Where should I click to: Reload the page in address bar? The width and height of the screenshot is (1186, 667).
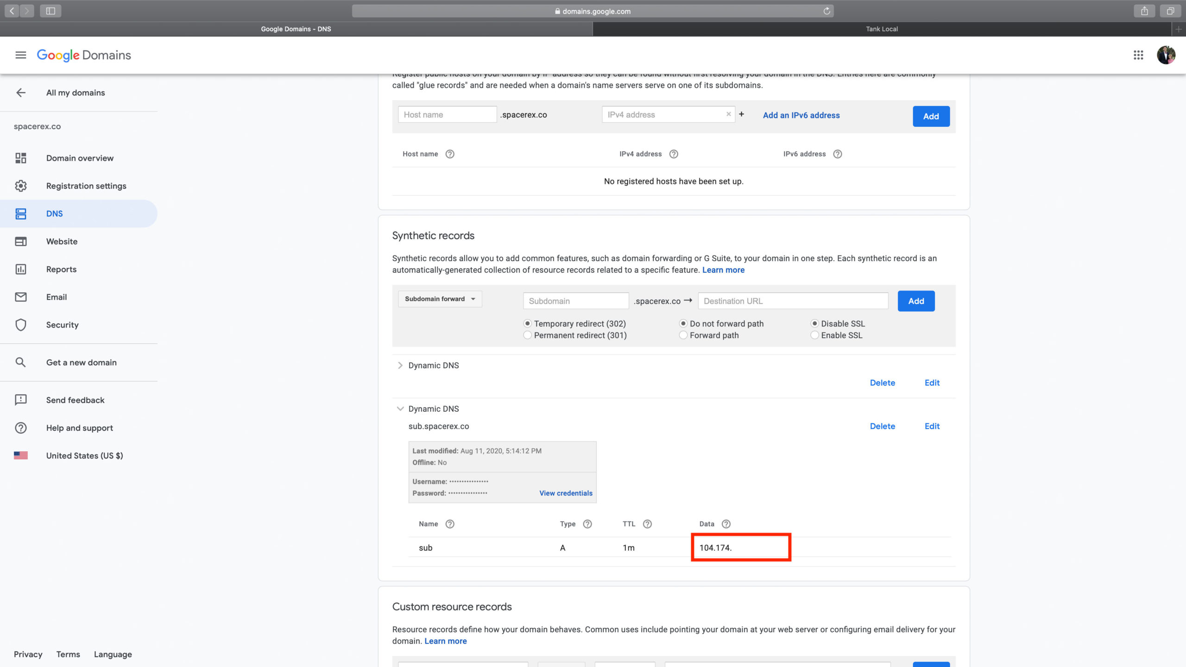(826, 11)
